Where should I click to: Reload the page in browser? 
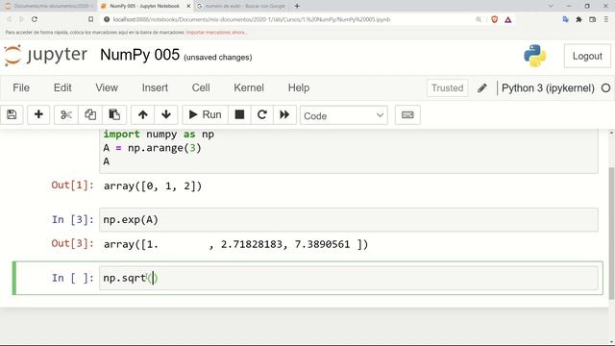(x=35, y=19)
